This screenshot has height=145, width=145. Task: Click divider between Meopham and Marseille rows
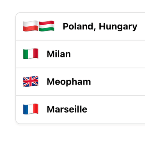point(80,96)
